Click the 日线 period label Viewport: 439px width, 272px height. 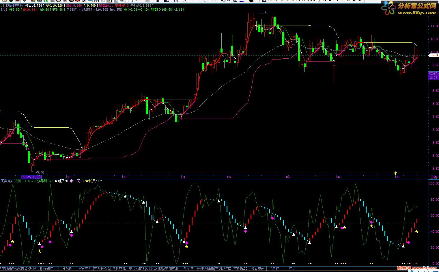[x=434, y=177]
